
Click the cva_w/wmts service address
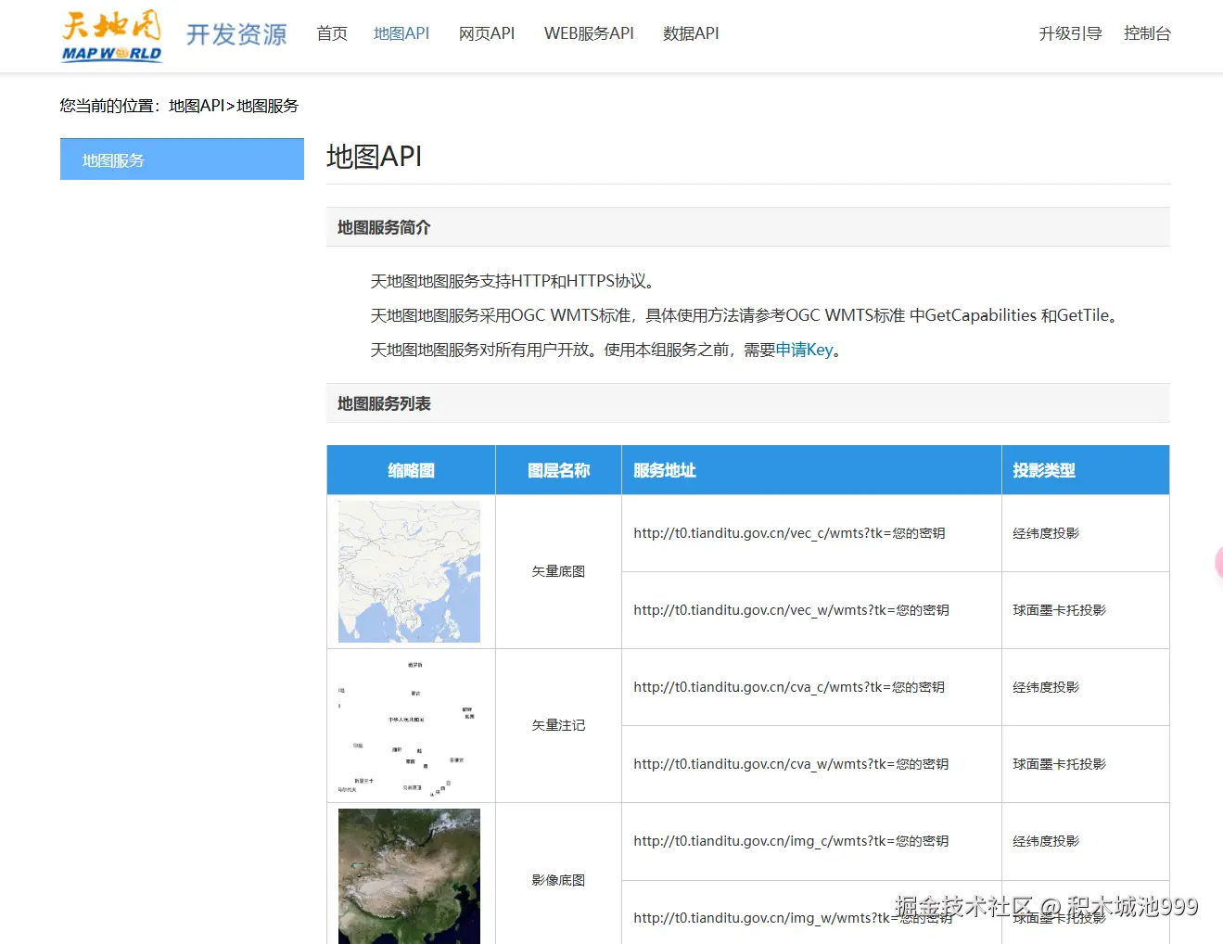(791, 764)
